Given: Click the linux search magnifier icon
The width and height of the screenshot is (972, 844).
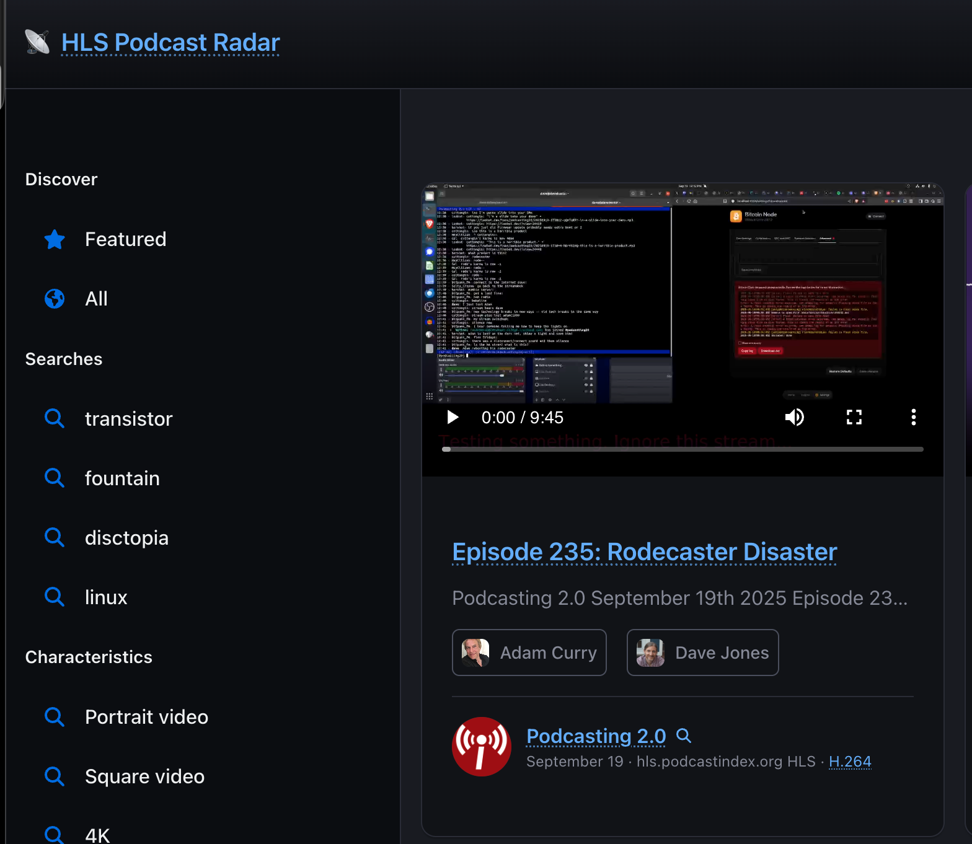Looking at the screenshot, I should click(55, 597).
